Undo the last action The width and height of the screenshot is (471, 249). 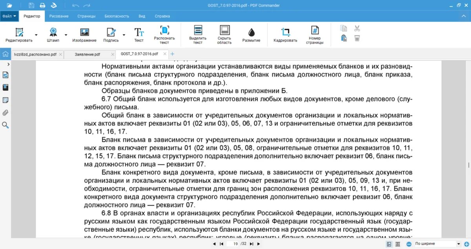(x=76, y=5)
